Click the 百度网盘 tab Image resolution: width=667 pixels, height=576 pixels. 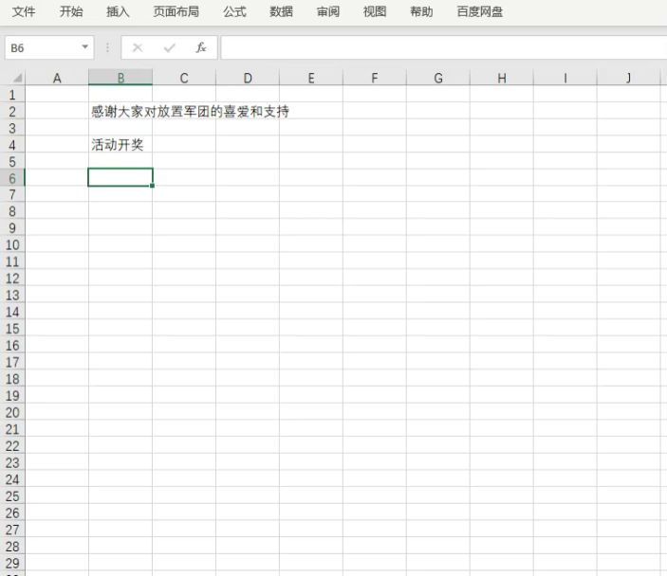pyautogui.click(x=480, y=12)
